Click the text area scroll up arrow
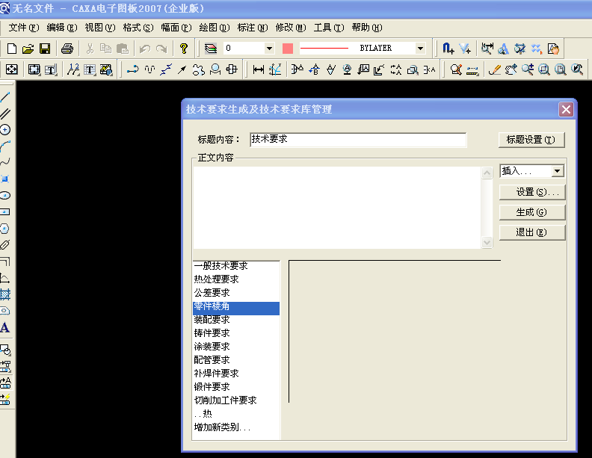This screenshot has width=592, height=458. click(487, 173)
